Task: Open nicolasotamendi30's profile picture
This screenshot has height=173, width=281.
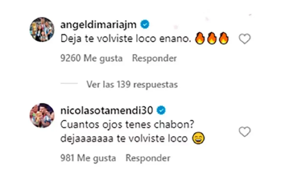Action: tap(42, 115)
